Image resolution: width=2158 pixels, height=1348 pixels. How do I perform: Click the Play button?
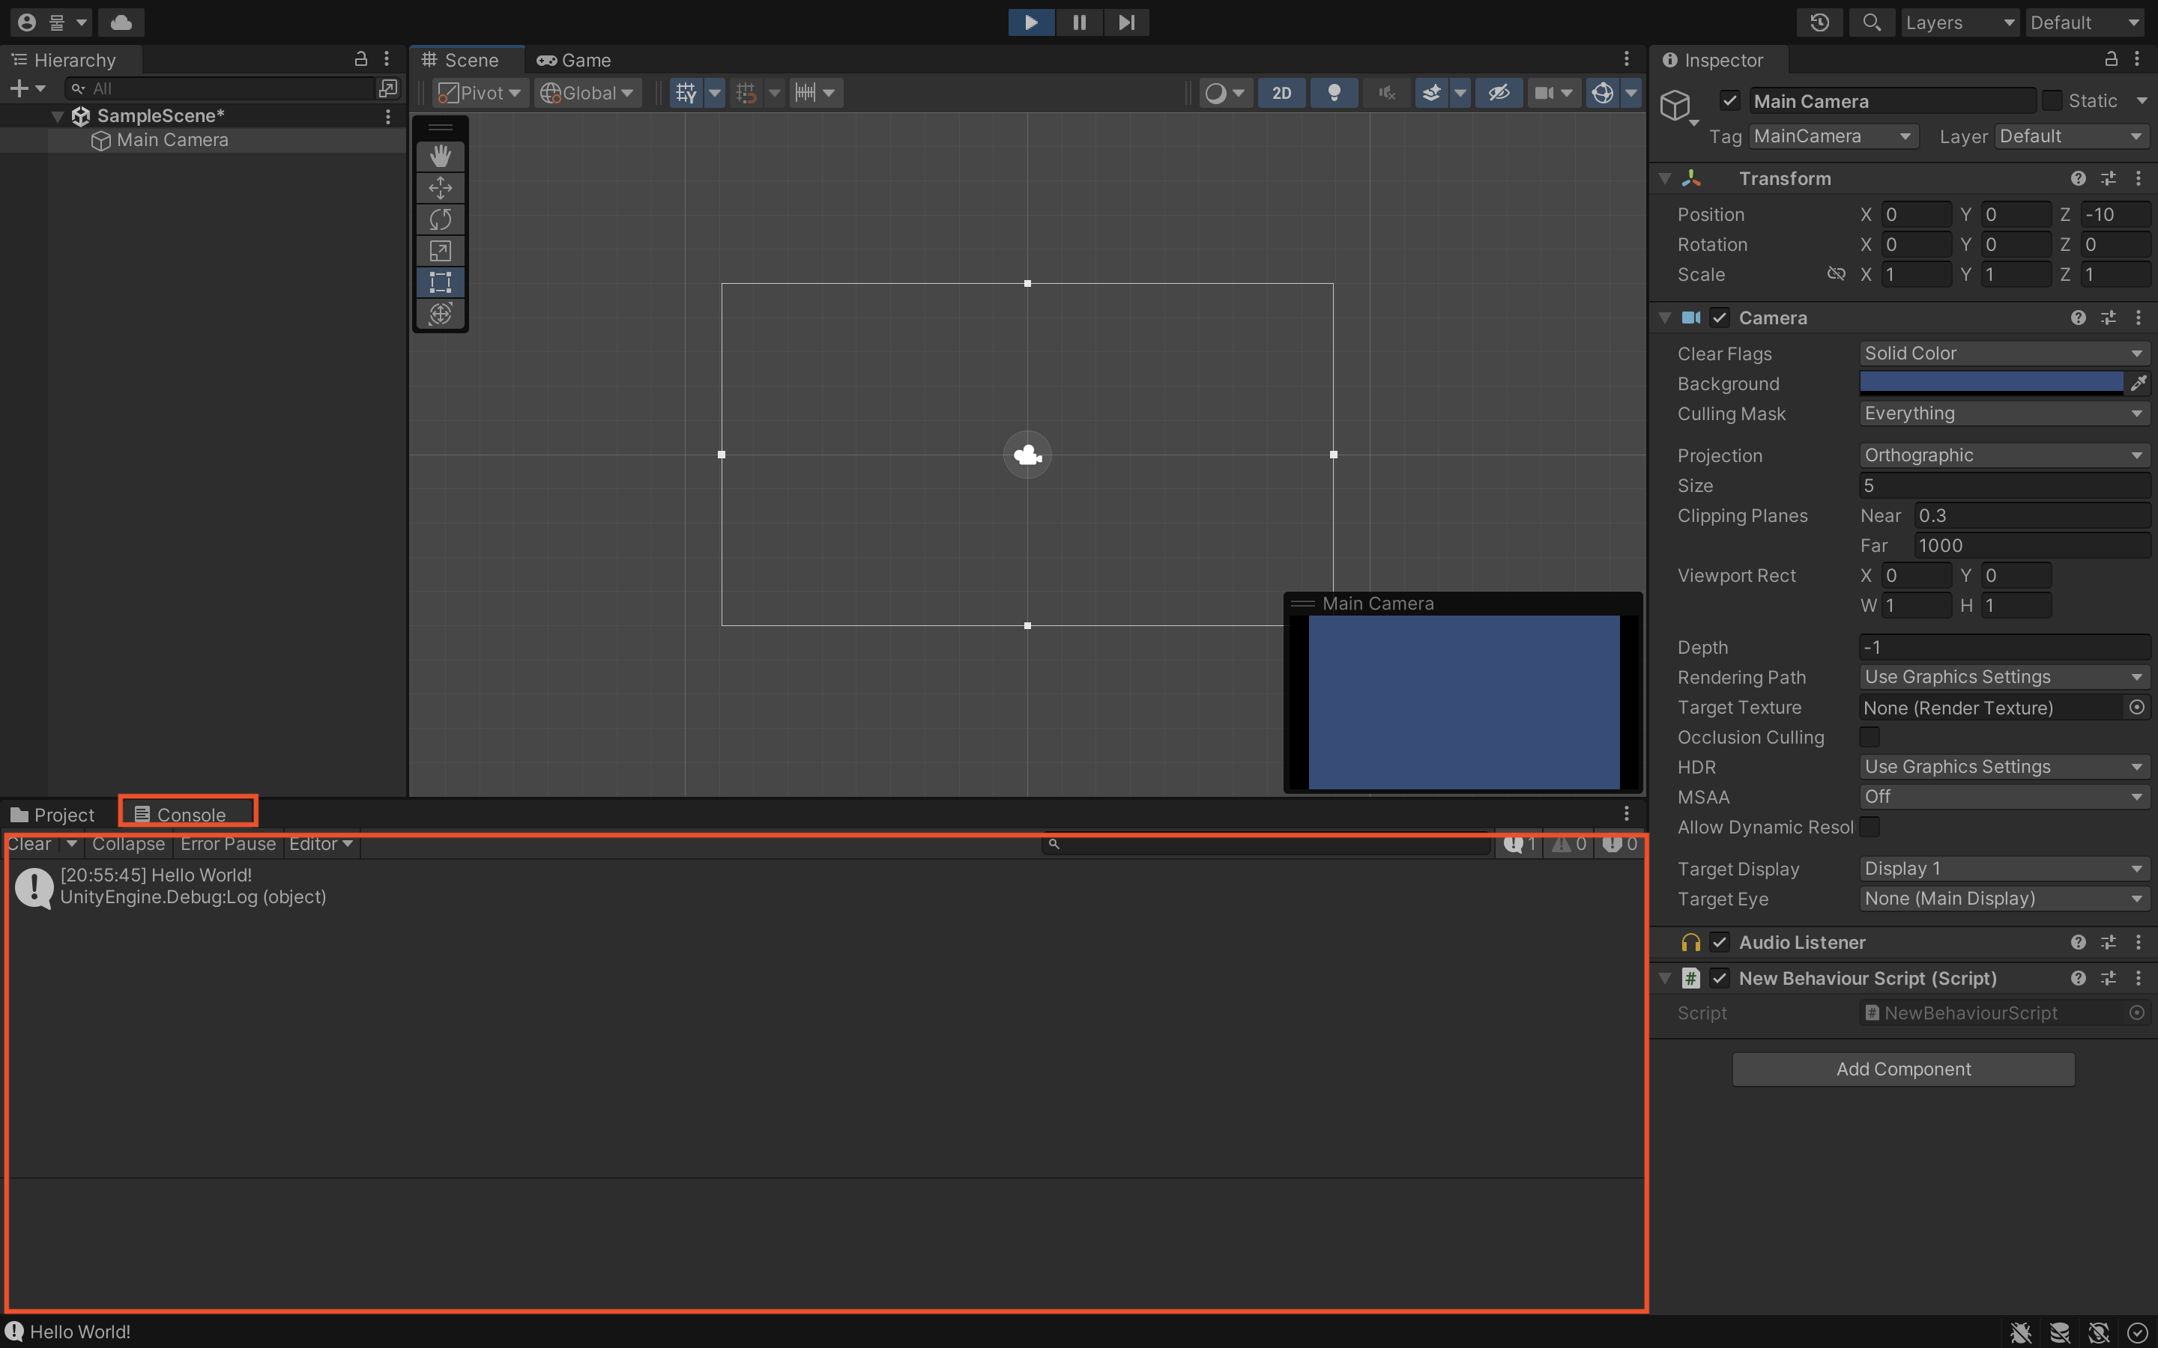(x=1031, y=22)
